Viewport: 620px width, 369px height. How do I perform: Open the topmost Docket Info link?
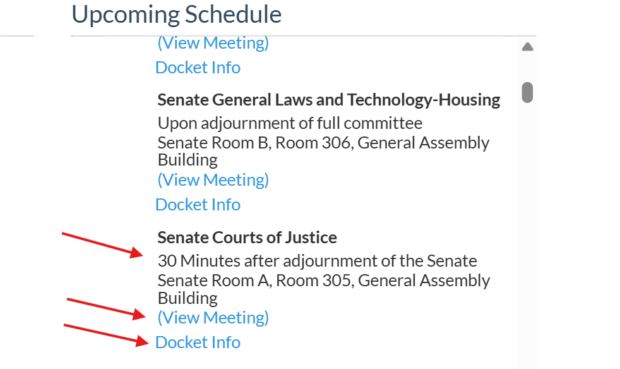pyautogui.click(x=198, y=68)
